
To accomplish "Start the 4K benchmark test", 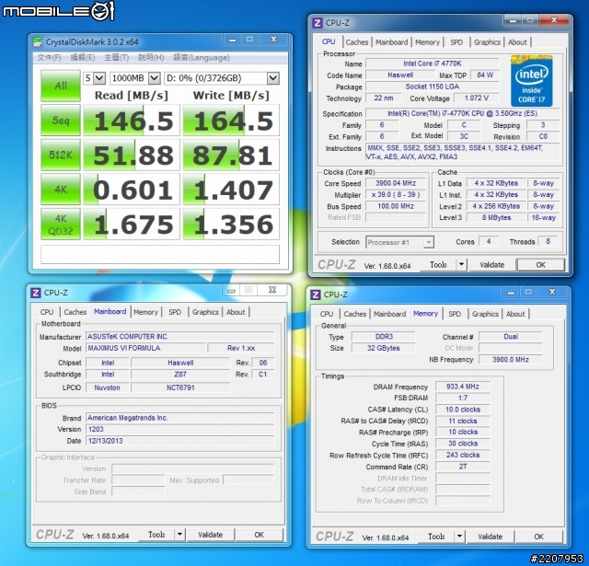I will point(61,190).
